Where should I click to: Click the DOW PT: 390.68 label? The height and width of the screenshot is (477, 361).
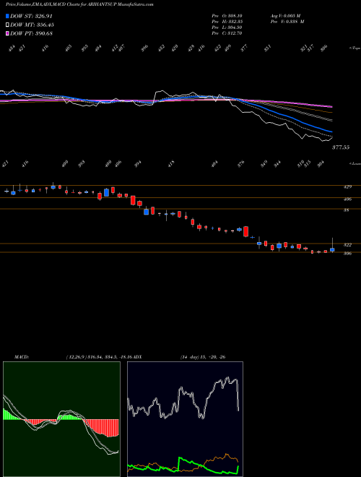(x=31, y=33)
